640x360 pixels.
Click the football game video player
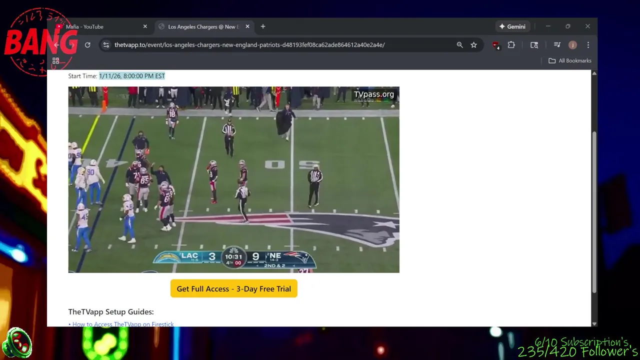click(234, 179)
